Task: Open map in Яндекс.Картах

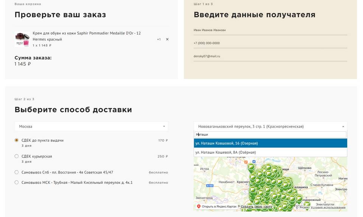Action: 219,206
